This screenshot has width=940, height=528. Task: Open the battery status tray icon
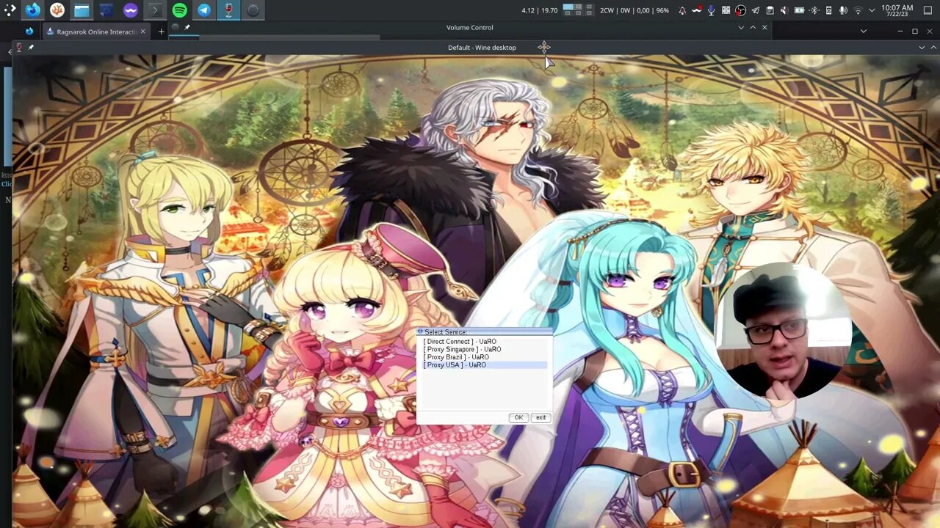click(x=799, y=10)
